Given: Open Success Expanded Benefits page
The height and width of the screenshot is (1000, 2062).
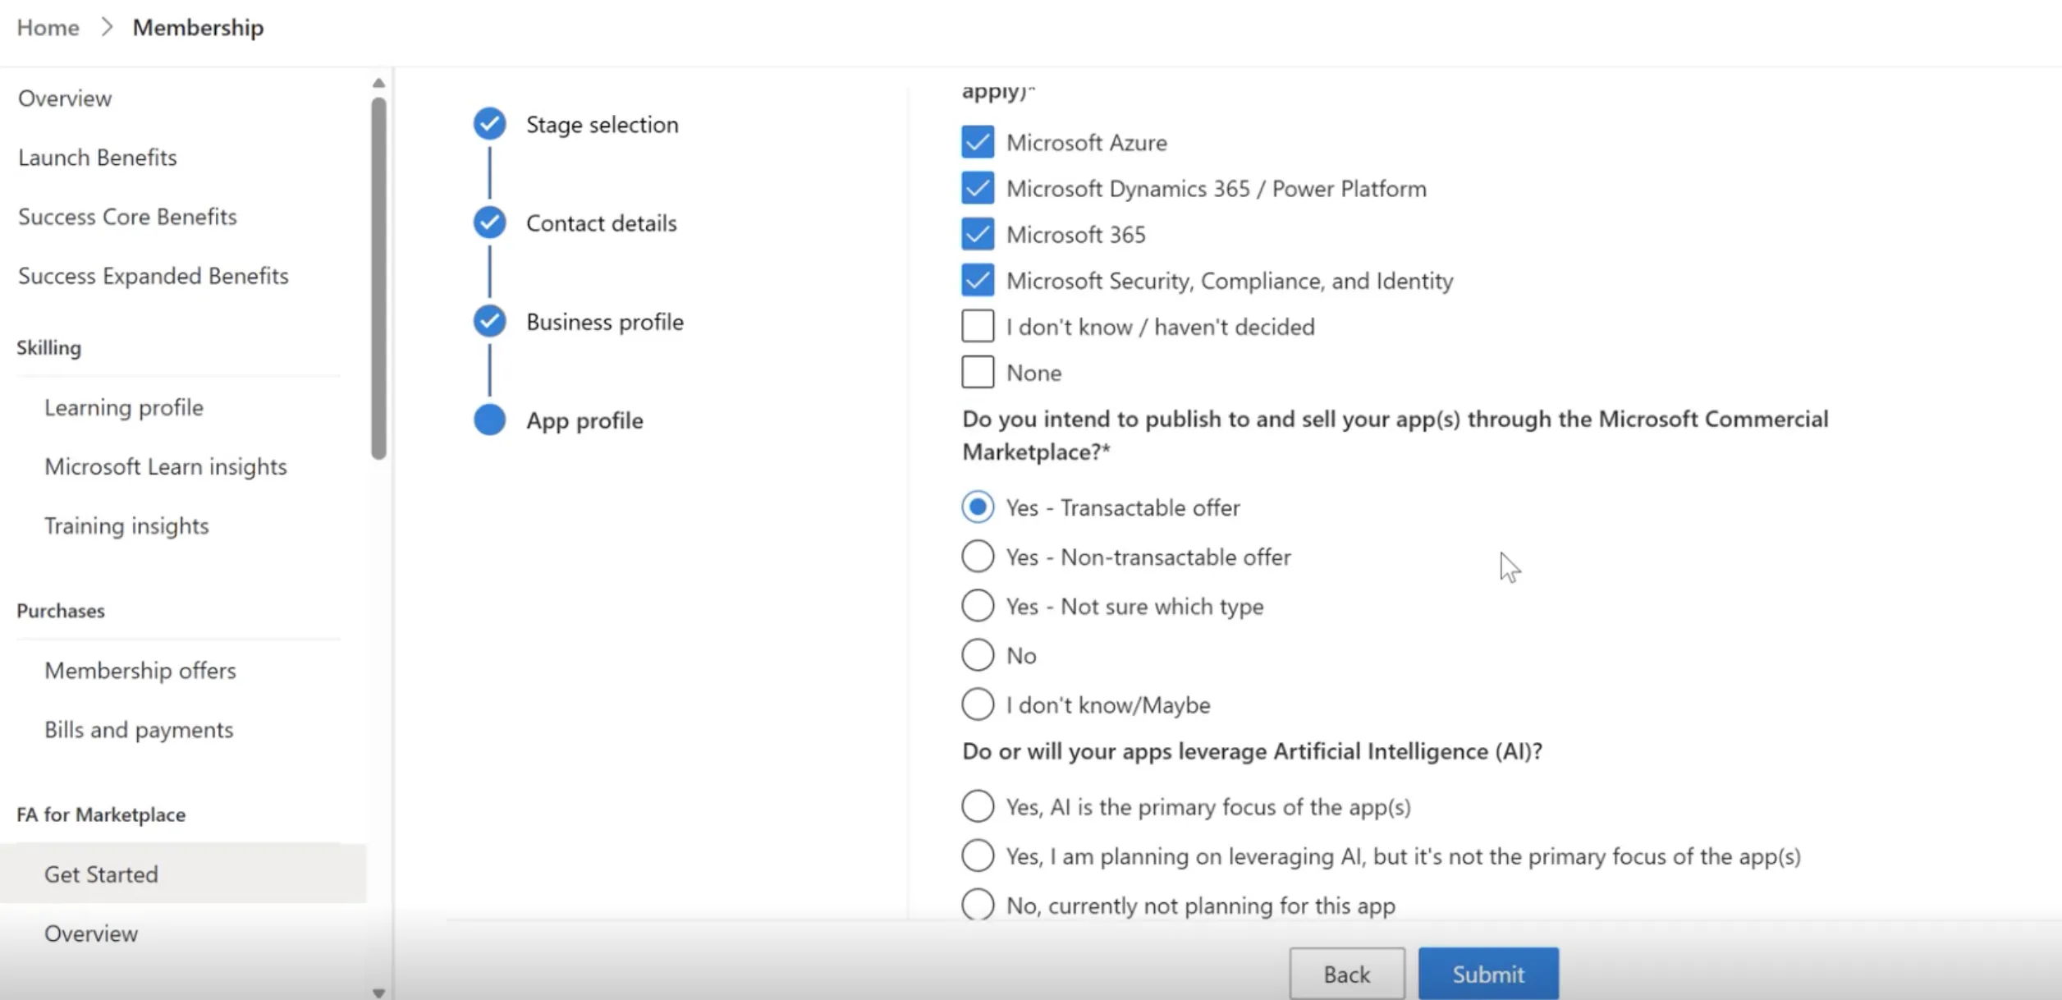Looking at the screenshot, I should click(154, 276).
